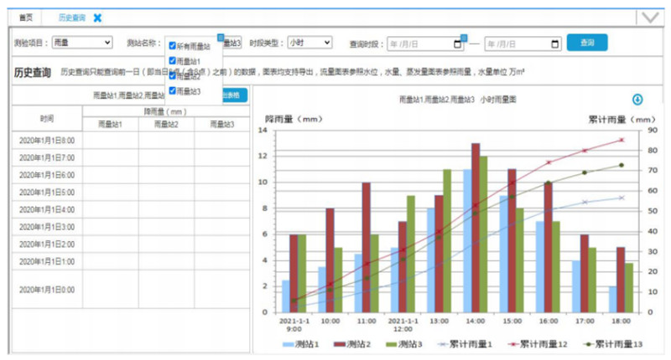The height and width of the screenshot is (360, 671).
Task: Switch to the 首页 tab
Action: coord(27,18)
